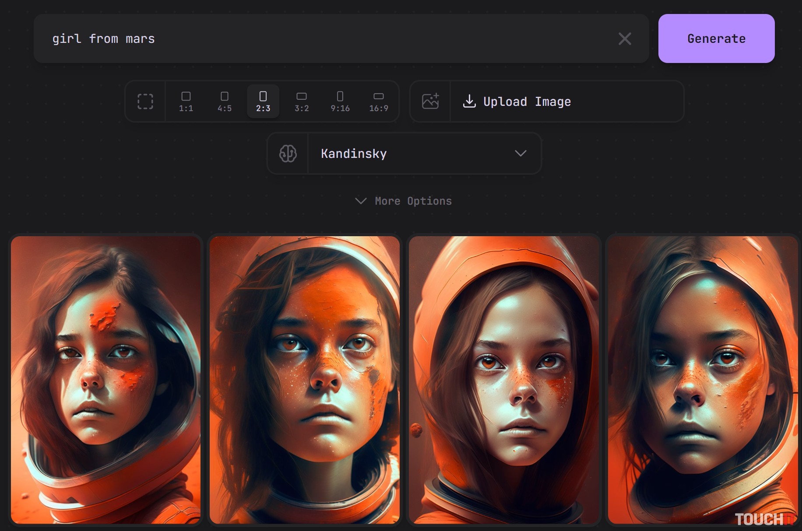Image resolution: width=802 pixels, height=531 pixels.
Task: Switch to the 3:2 aspect ratio
Action: click(302, 101)
